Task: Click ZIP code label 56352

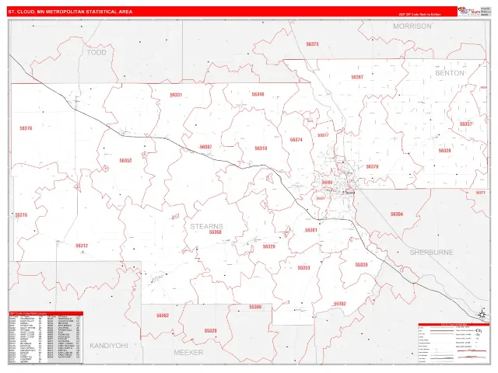Action: 125,161
